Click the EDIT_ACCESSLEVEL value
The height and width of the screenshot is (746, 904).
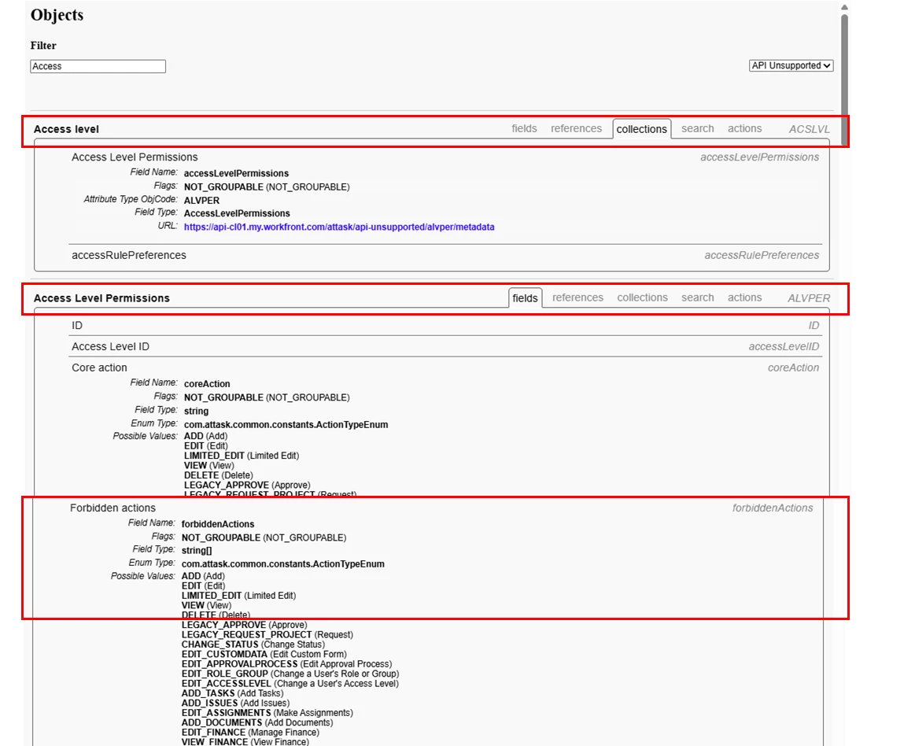tap(290, 683)
